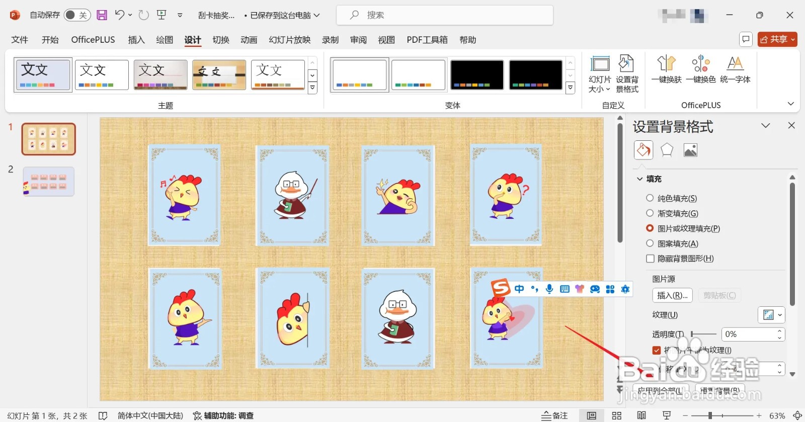This screenshot has width=805, height=422.
Task: Open the Slide Size (幻灯片大小) menu
Action: click(x=600, y=74)
